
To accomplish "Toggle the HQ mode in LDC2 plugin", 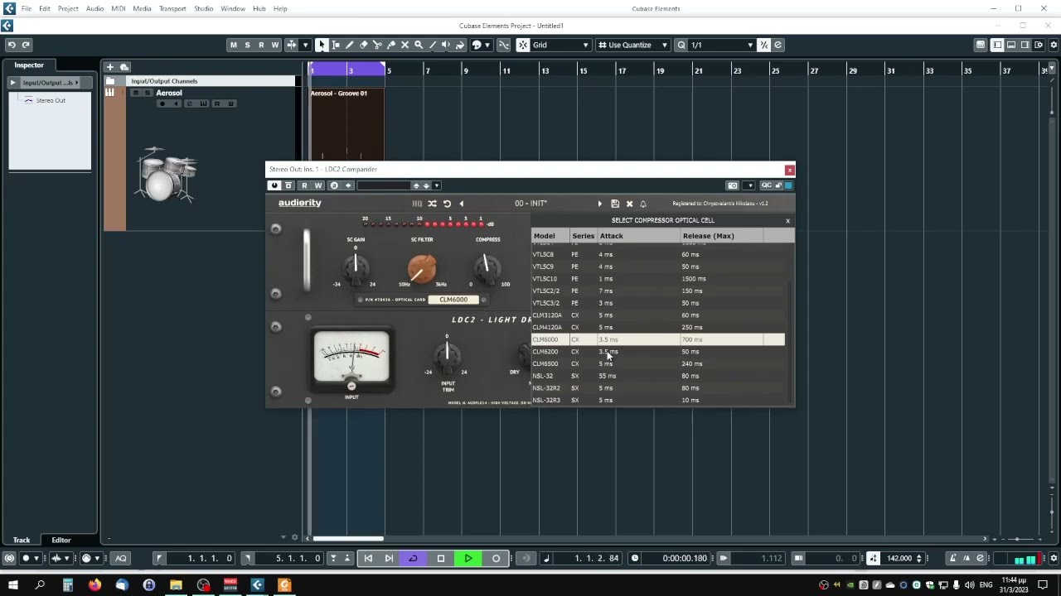I will pyautogui.click(x=417, y=204).
